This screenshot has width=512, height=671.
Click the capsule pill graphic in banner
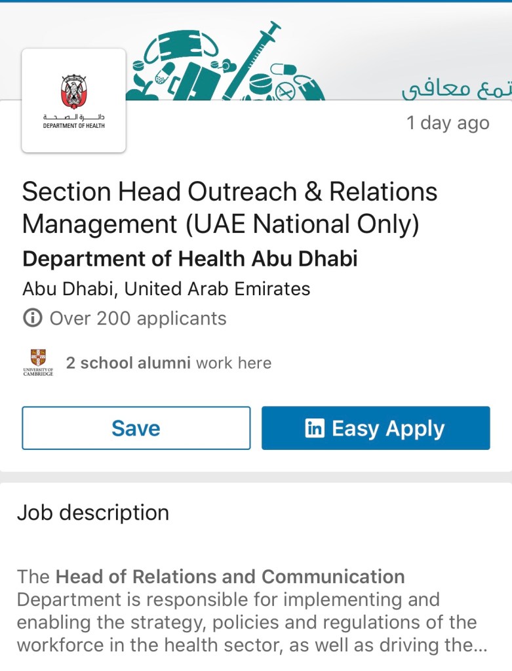[283, 68]
